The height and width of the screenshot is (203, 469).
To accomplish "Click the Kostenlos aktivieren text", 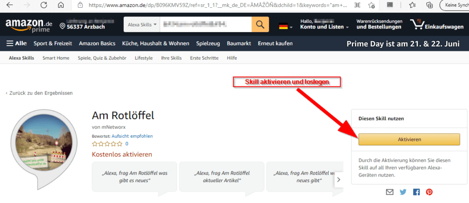I will point(122,155).
